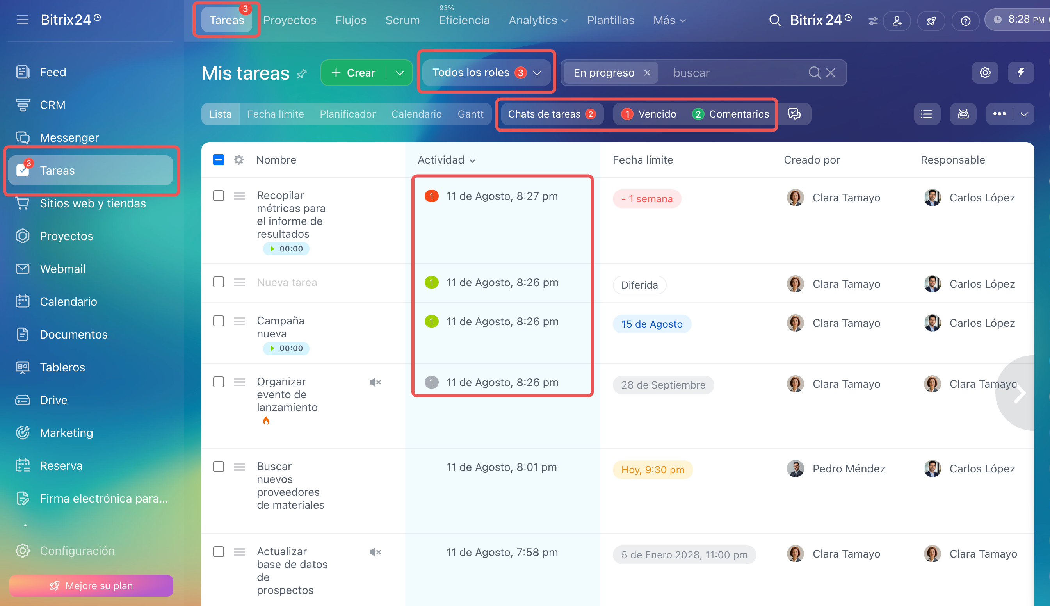Viewport: 1050px width, 606px height.
Task: Check the Actualizar base de datos checkbox
Action: (x=219, y=552)
